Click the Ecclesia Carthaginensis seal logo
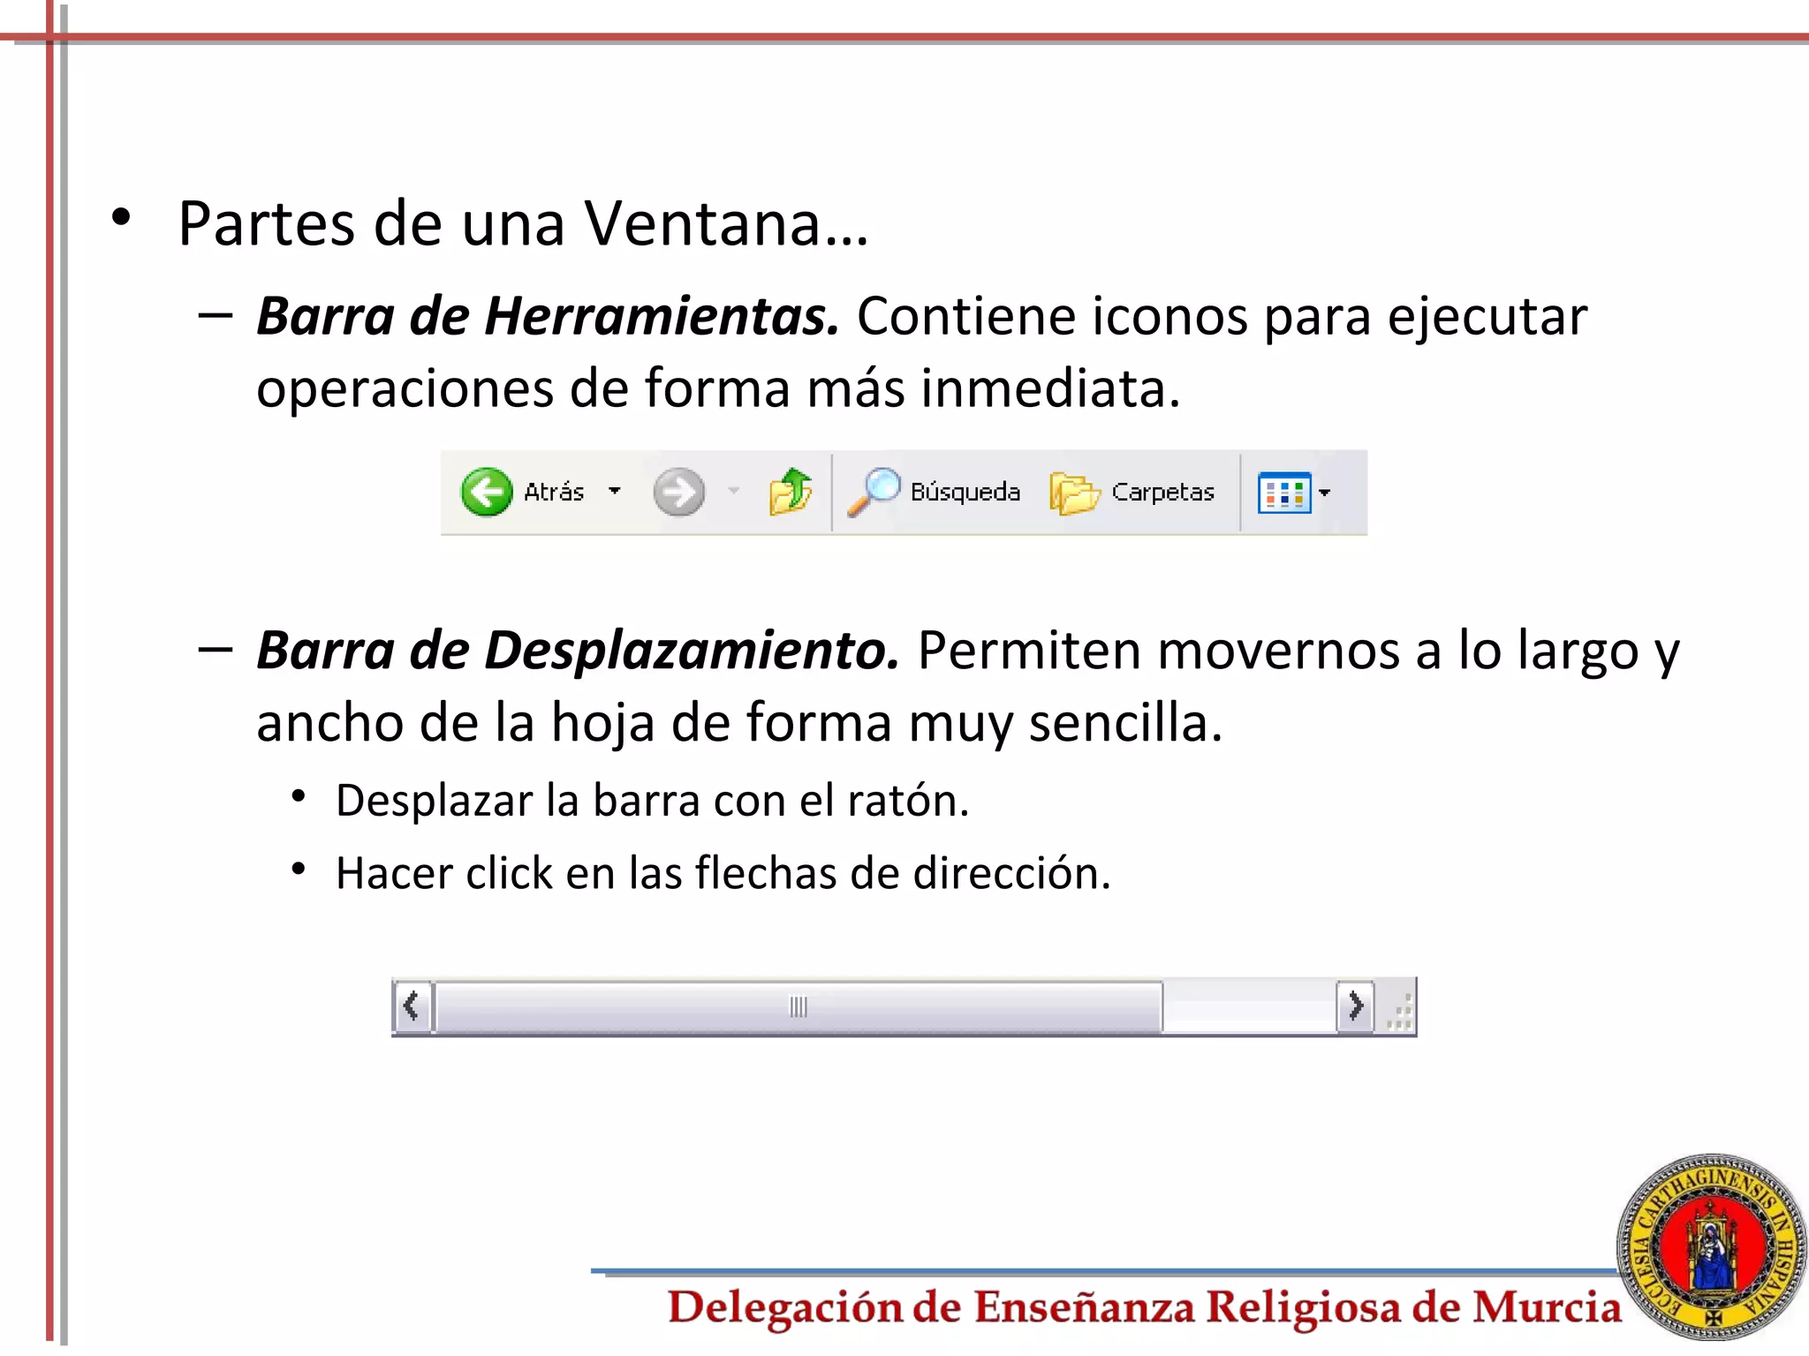 [x=1711, y=1247]
